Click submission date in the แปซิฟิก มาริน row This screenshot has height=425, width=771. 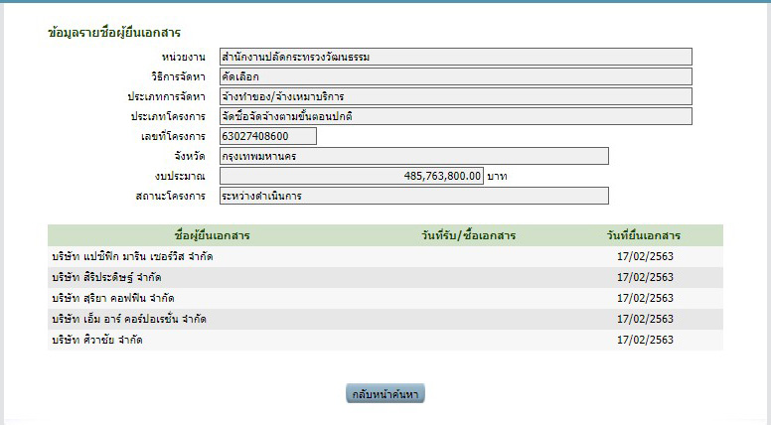(644, 257)
